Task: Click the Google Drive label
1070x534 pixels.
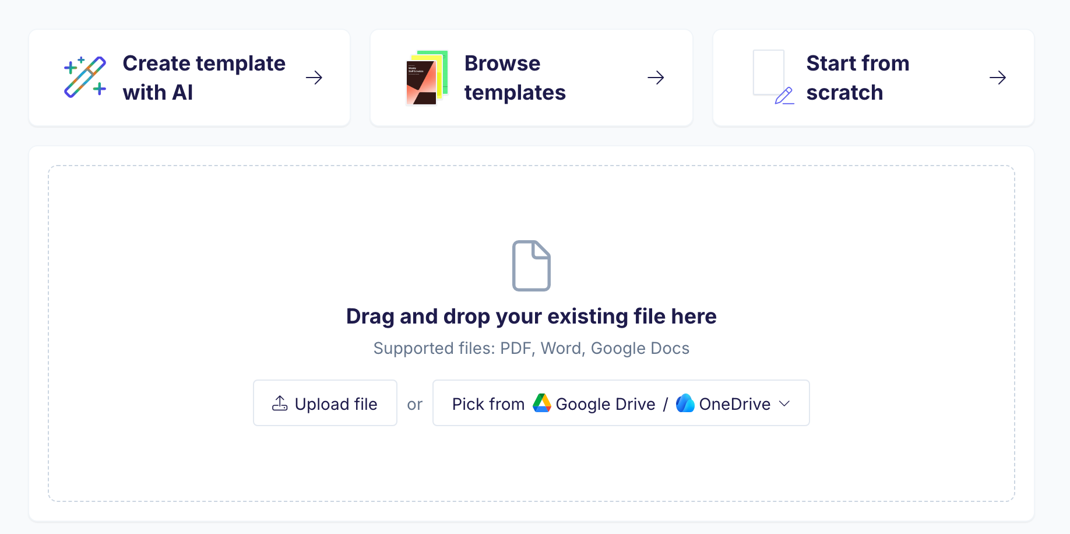Action: click(x=606, y=404)
